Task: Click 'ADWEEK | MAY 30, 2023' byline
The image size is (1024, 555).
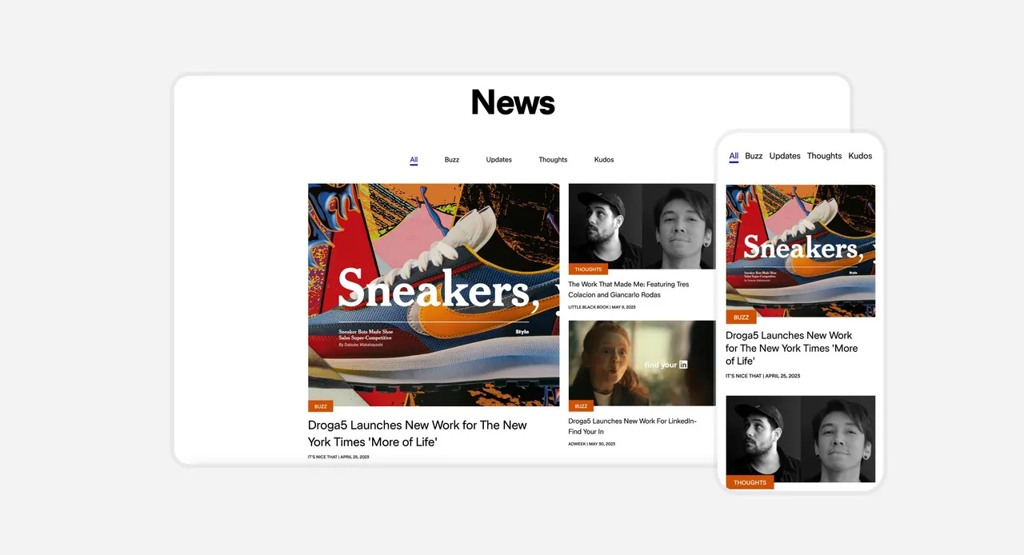Action: click(x=592, y=444)
